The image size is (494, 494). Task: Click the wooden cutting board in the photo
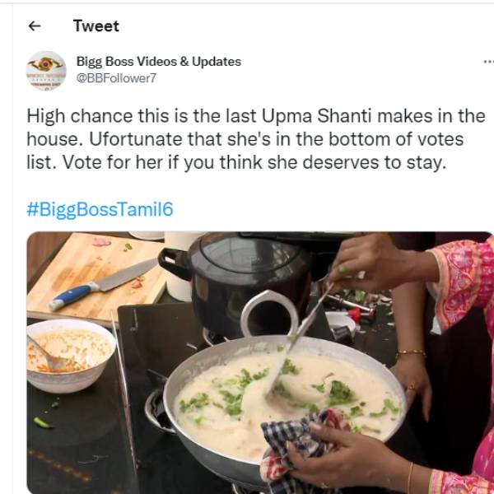95,277
